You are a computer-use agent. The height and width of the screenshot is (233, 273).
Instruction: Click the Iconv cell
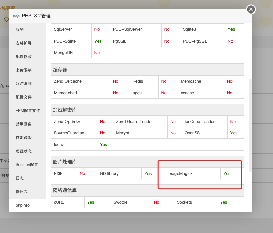(x=74, y=145)
